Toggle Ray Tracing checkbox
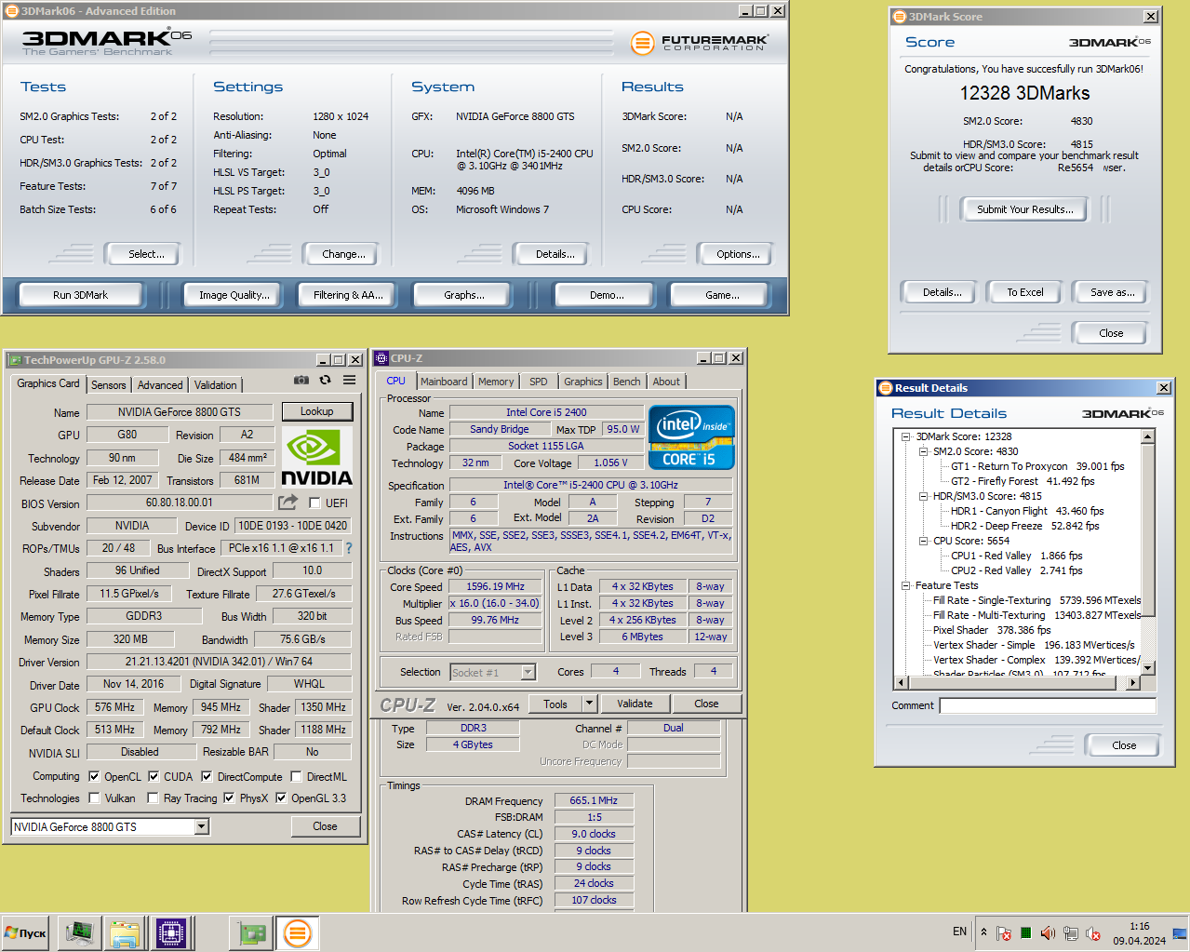The width and height of the screenshot is (1190, 952). click(153, 798)
